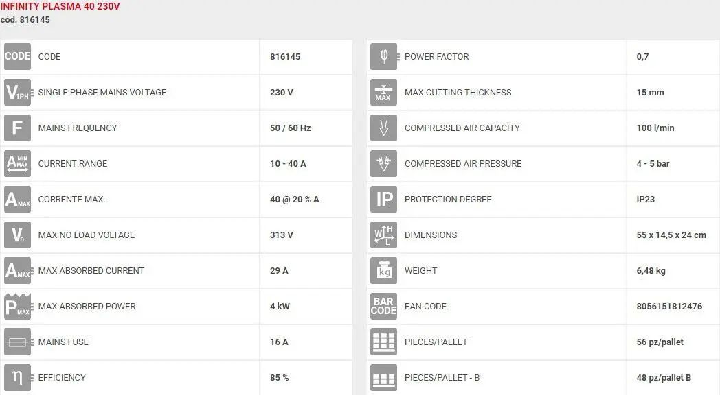This screenshot has width=720, height=395.
Task: Click the CODE icon in first row
Action: pyautogui.click(x=17, y=56)
